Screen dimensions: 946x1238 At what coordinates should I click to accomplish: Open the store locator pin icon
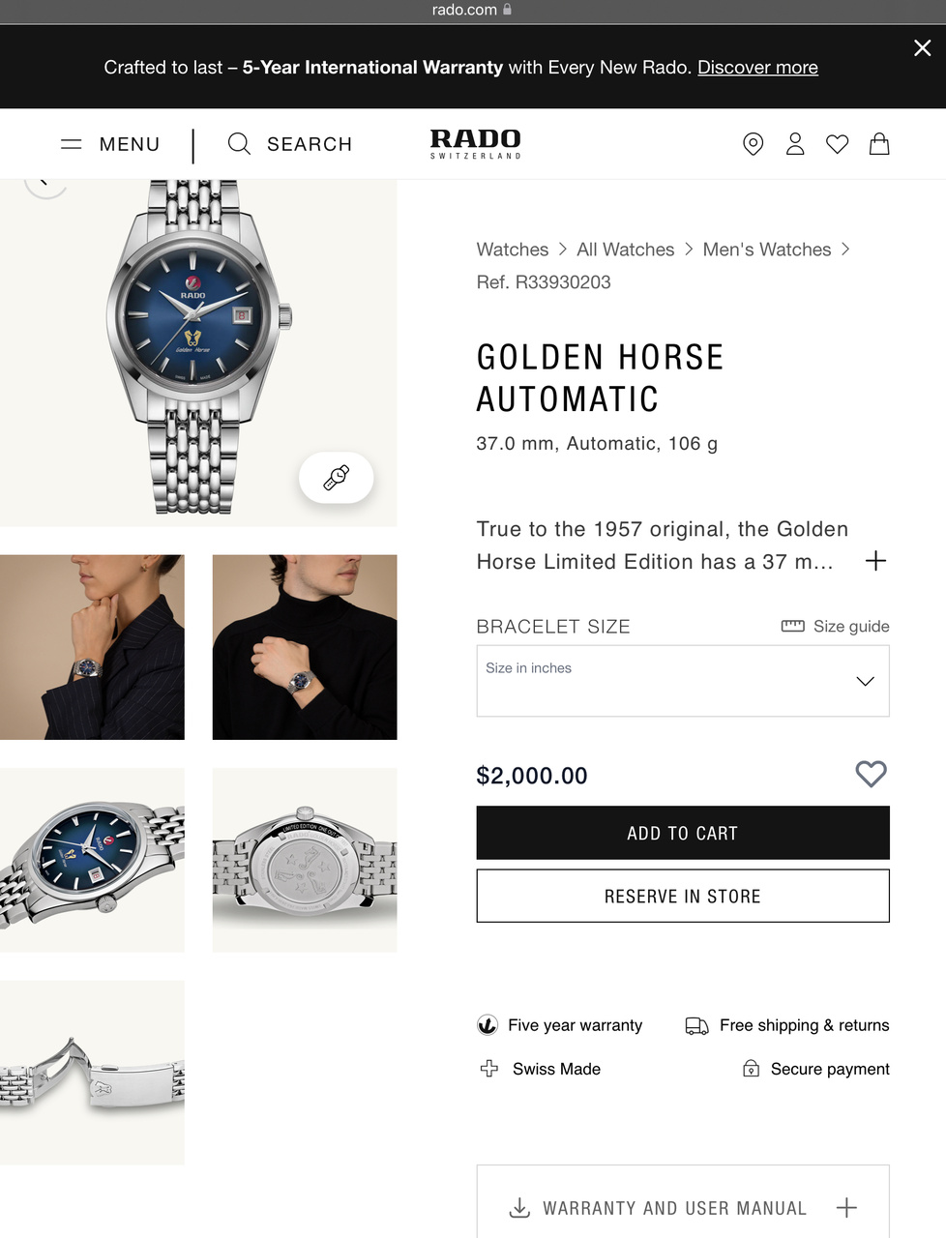click(x=753, y=144)
